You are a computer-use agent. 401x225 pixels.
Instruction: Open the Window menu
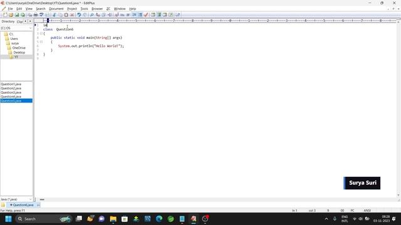tap(120, 9)
